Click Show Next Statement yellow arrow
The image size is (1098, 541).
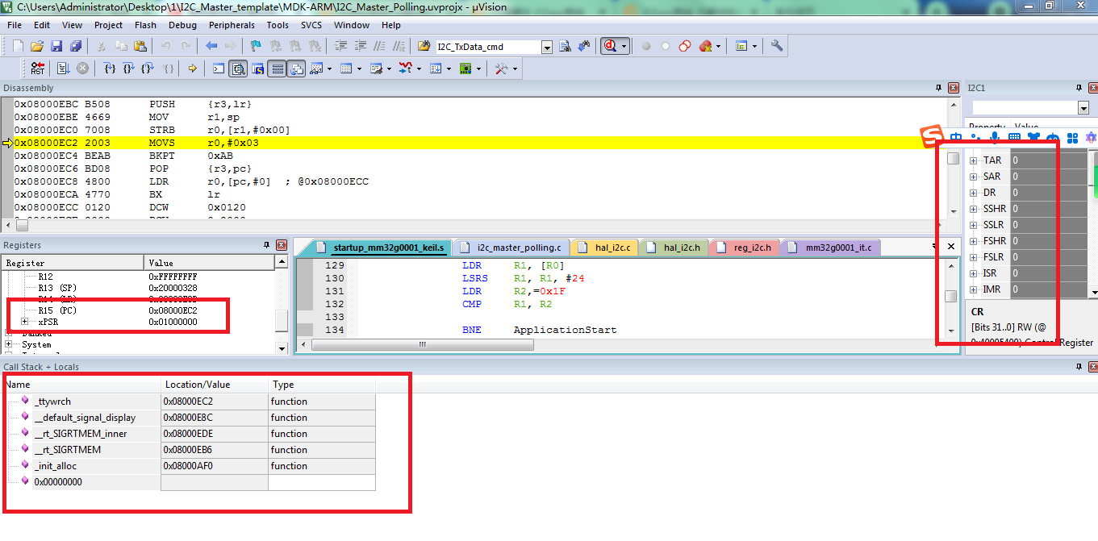tap(192, 69)
